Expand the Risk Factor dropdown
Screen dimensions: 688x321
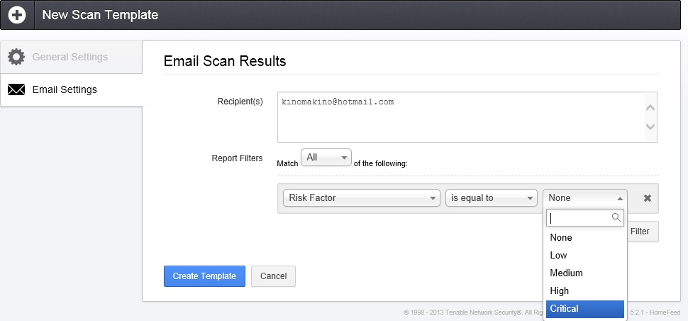[361, 198]
